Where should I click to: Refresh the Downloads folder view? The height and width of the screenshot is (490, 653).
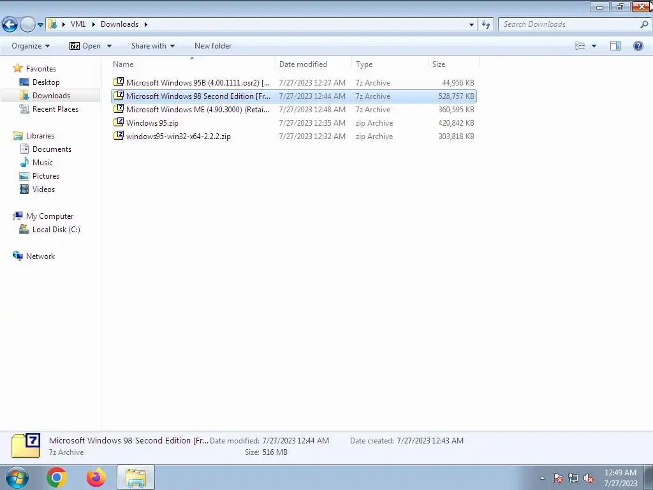[x=485, y=25]
